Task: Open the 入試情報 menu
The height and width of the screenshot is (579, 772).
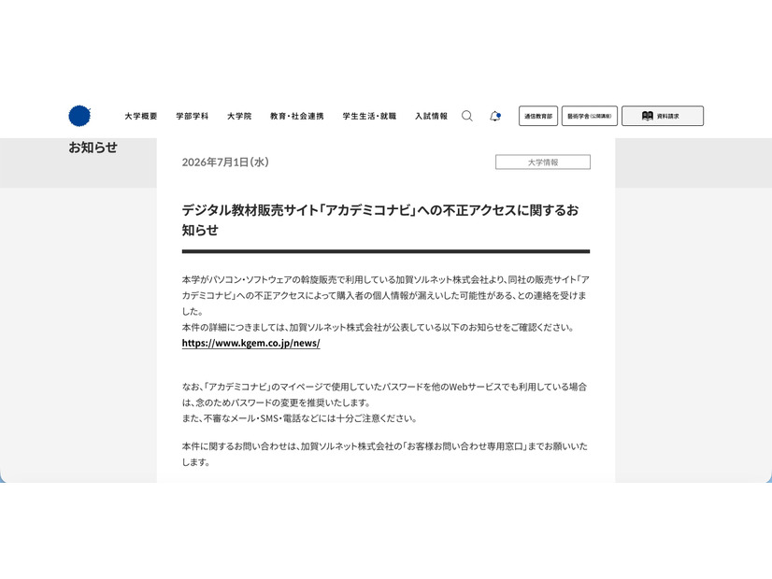Action: click(431, 116)
